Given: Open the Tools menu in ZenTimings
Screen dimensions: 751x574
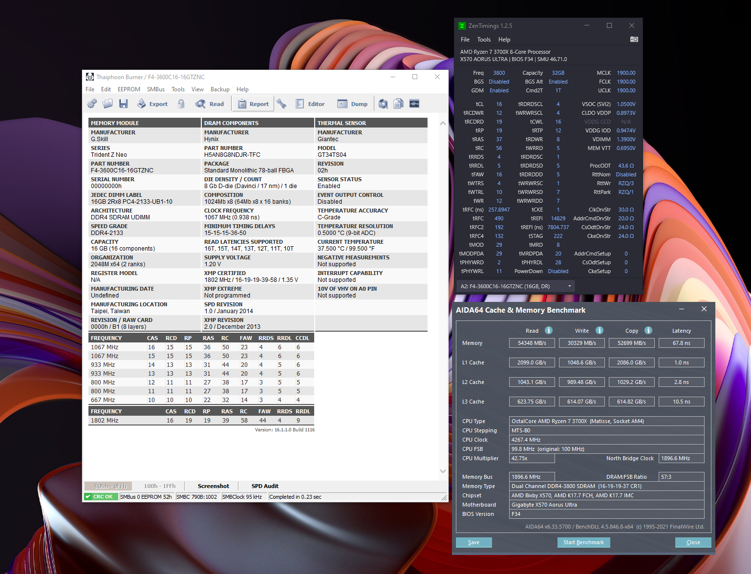Looking at the screenshot, I should pos(484,40).
